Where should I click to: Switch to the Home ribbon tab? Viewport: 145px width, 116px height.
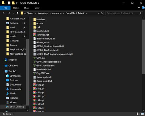(x=16, y=8)
